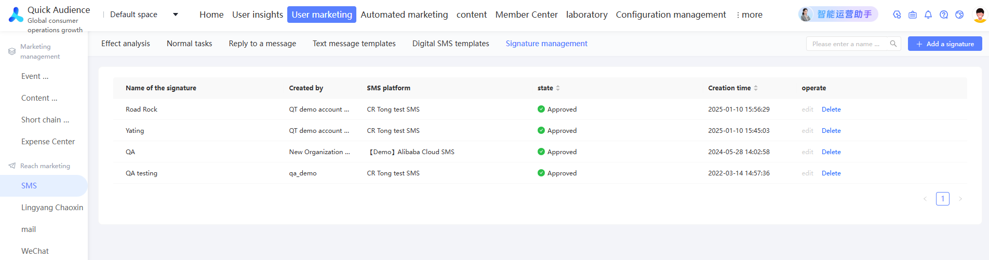Open Configuration management menu
The width and height of the screenshot is (989, 260).
coord(671,15)
